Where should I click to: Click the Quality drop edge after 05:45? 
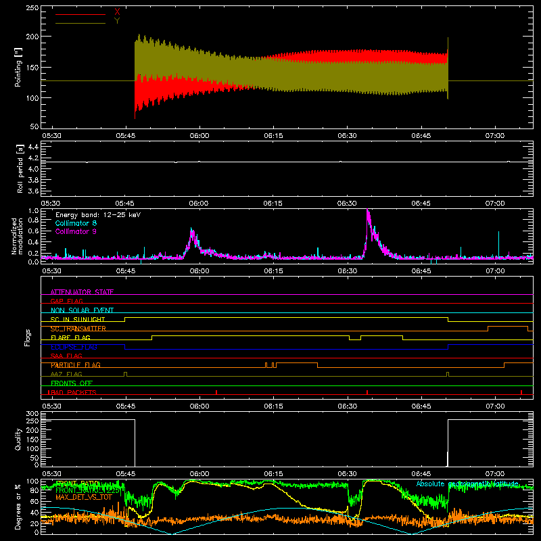pos(135,443)
